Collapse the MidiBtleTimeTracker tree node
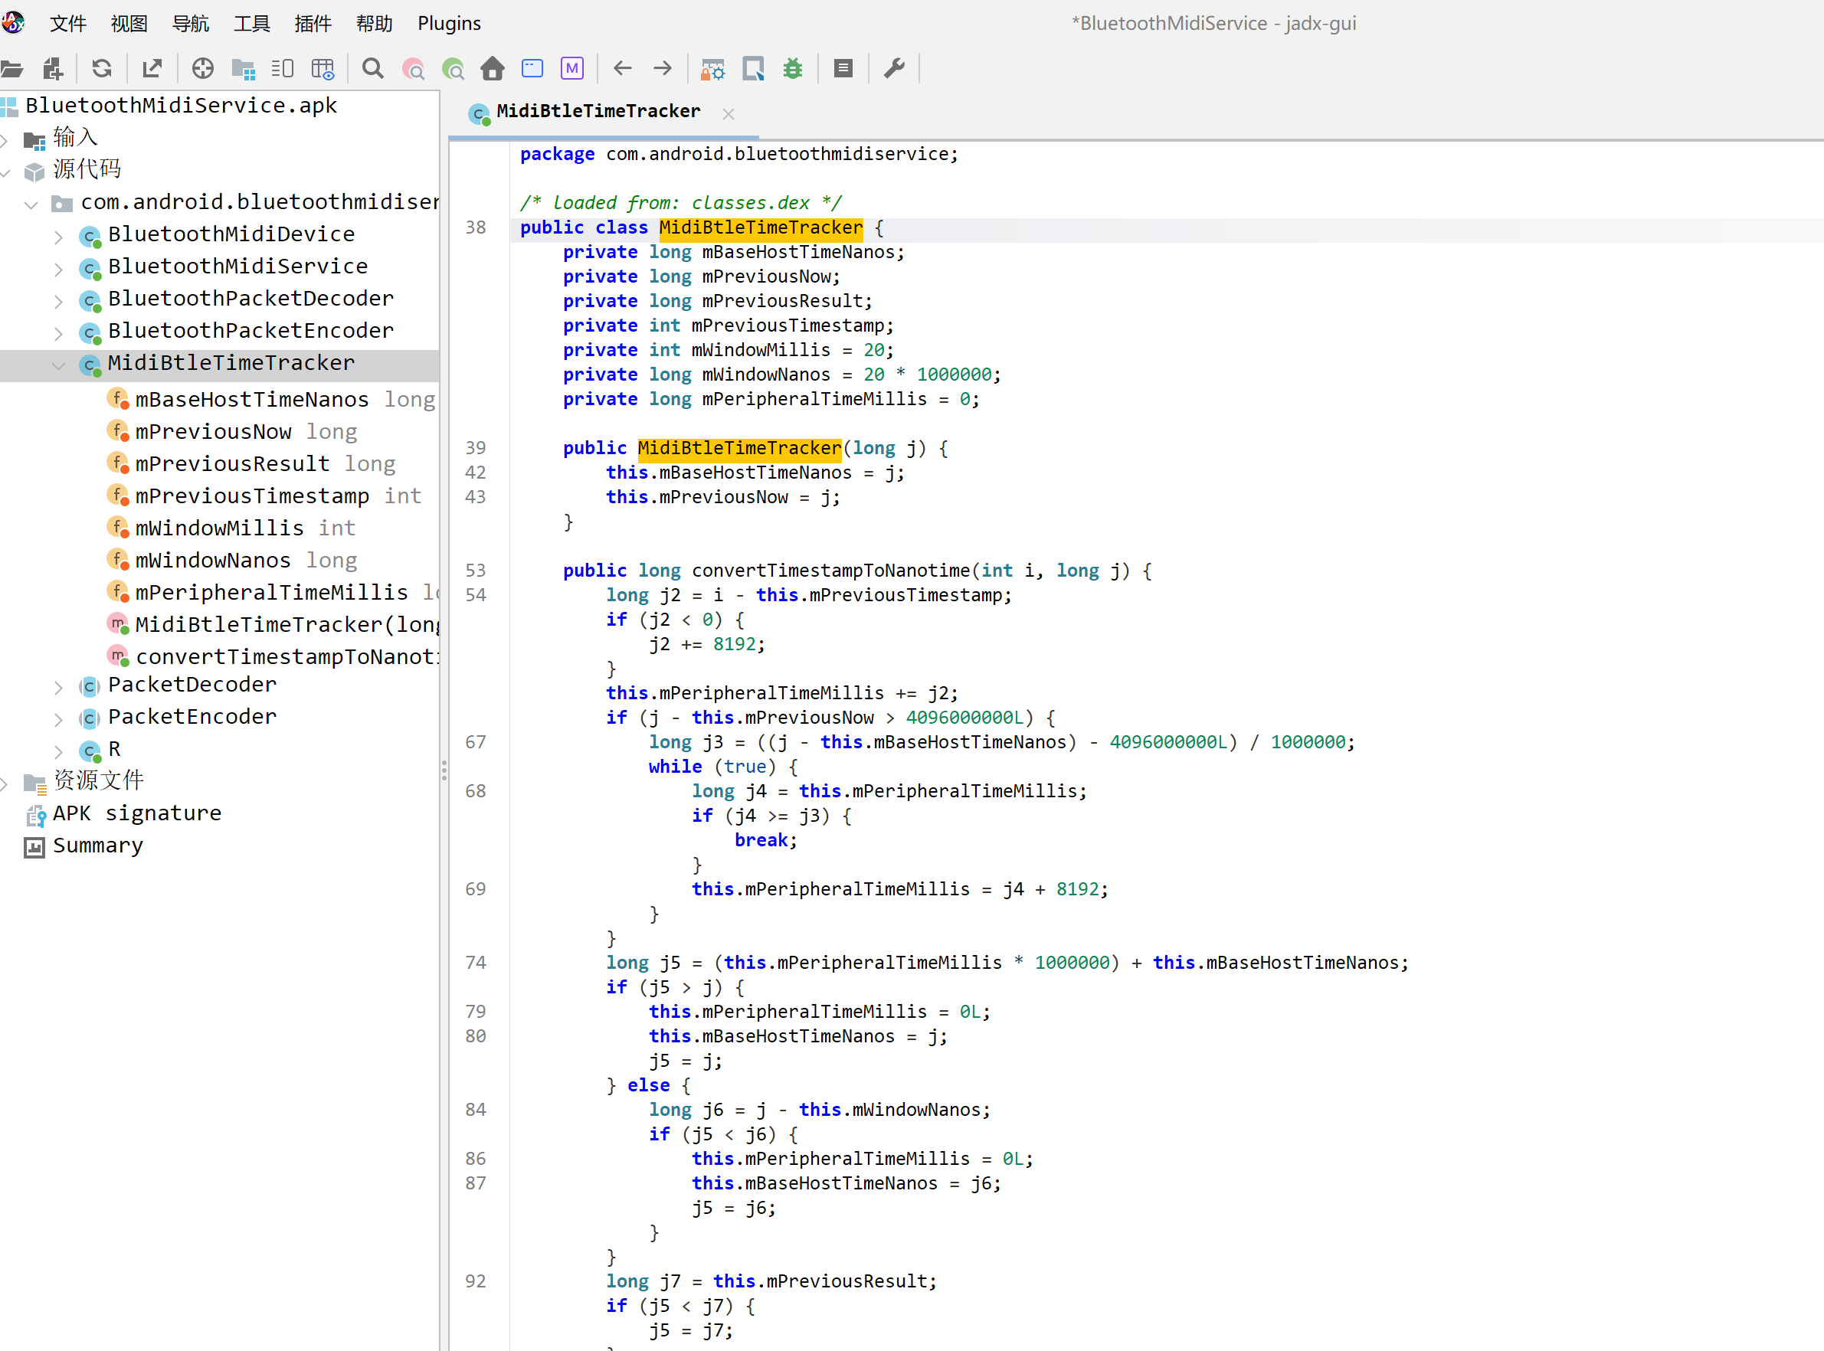 click(x=58, y=365)
